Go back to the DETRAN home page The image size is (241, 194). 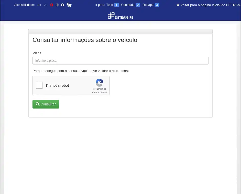[210, 5]
